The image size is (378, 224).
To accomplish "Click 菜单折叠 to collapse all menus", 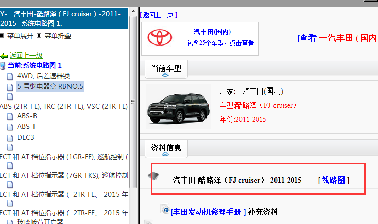I will 58,36.
